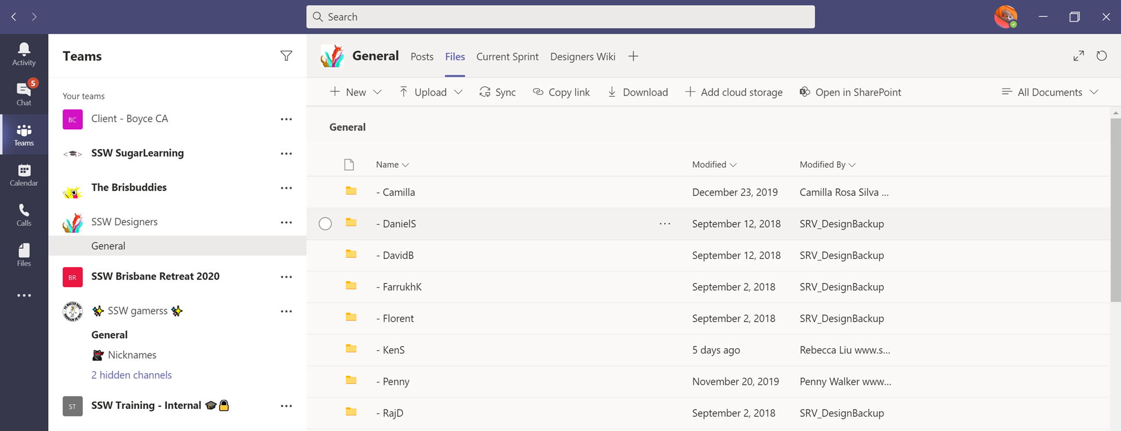Open the Calendar in the sidebar
The image size is (1121, 431).
click(24, 174)
